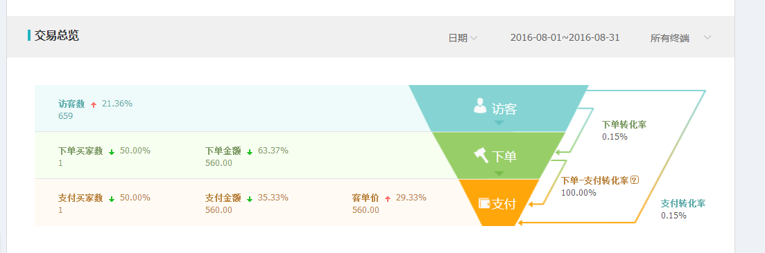
Task: Select the orange 支付 funnel segment
Action: tap(499, 203)
